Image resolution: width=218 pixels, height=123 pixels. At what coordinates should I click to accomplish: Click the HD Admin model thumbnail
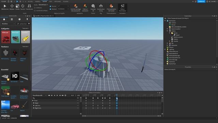point(15,76)
